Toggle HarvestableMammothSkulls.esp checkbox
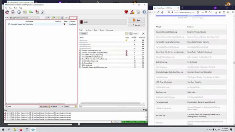Image resolution: width=235 pixels, height=132 pixels. [x=80, y=57]
